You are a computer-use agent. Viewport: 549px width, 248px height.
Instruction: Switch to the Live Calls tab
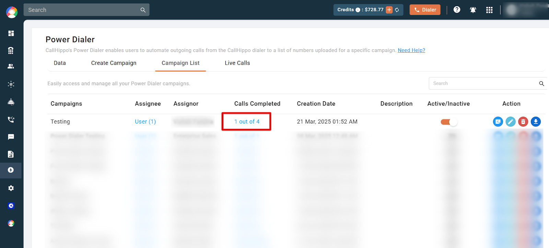(x=237, y=63)
